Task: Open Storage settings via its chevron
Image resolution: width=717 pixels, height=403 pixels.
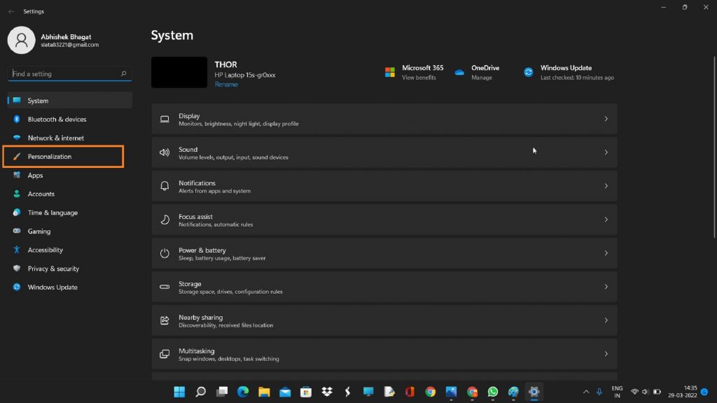Action: click(x=606, y=287)
